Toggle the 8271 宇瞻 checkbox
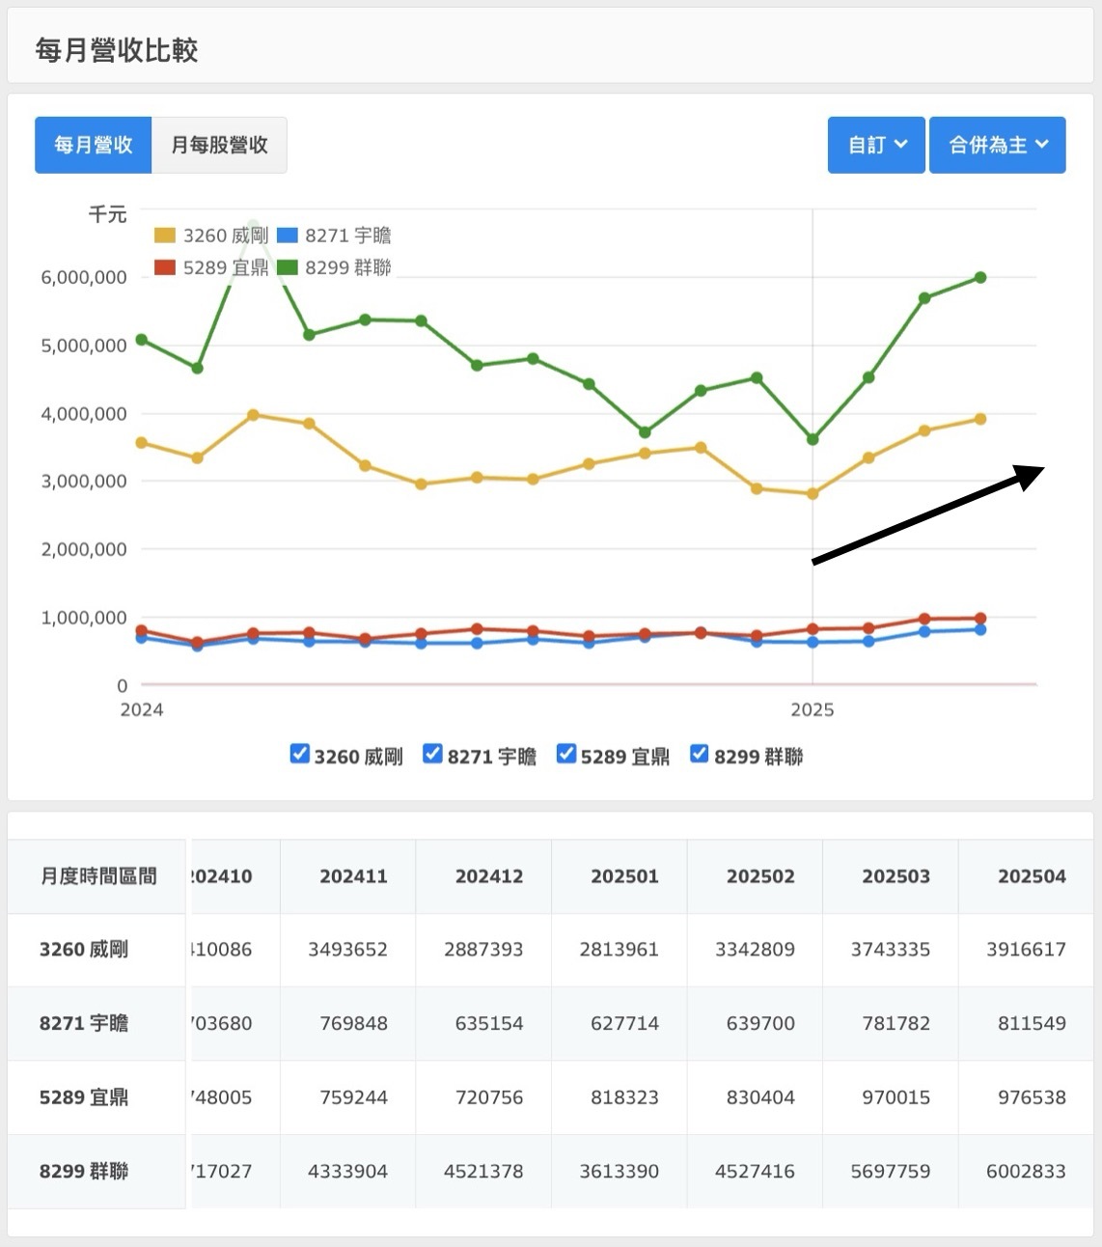 pyautogui.click(x=433, y=755)
